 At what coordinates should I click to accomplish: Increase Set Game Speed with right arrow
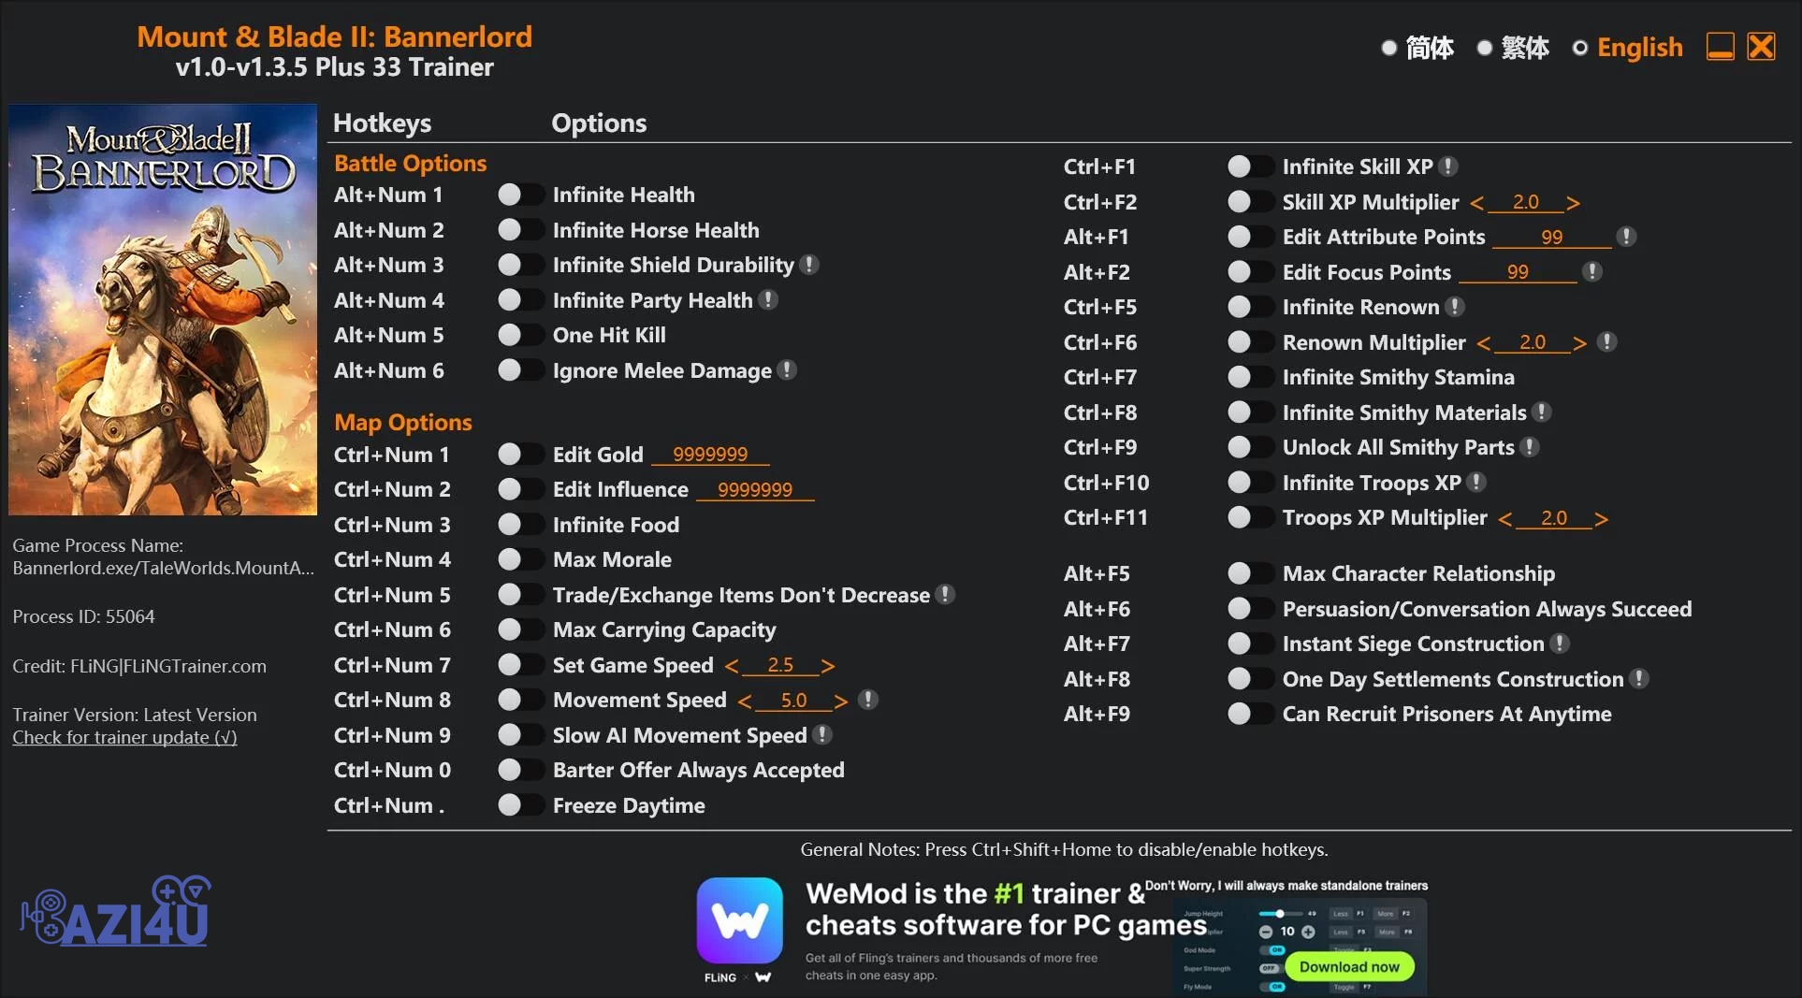[827, 666]
